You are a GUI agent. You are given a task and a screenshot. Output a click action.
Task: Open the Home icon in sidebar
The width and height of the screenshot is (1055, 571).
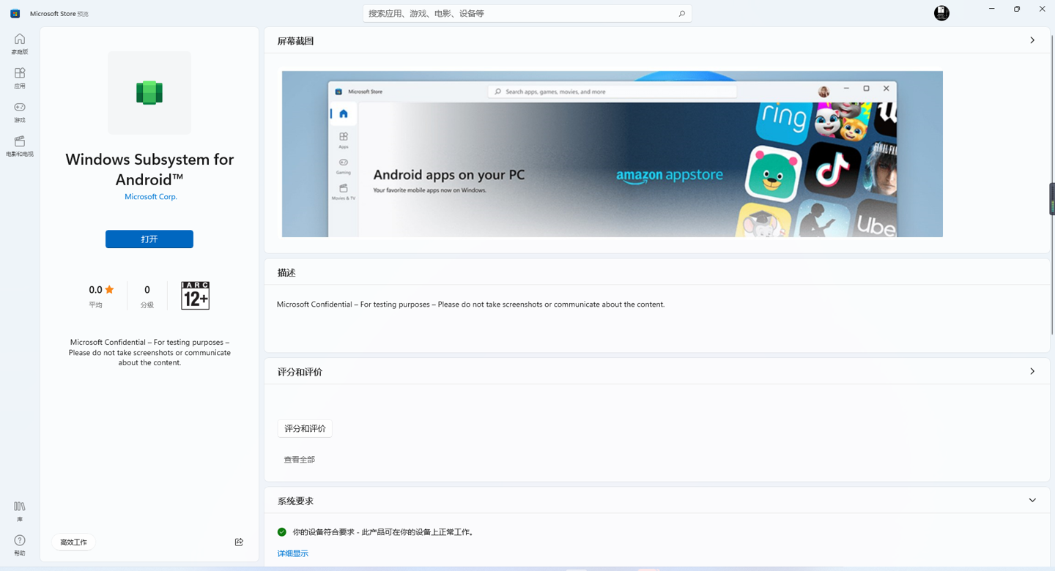(x=20, y=40)
